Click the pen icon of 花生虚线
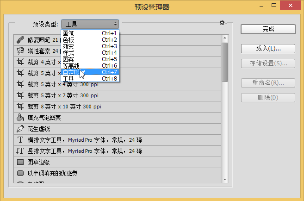This screenshot has width=304, height=201. [x=20, y=129]
